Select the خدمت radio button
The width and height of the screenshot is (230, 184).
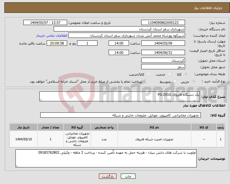point(170,74)
